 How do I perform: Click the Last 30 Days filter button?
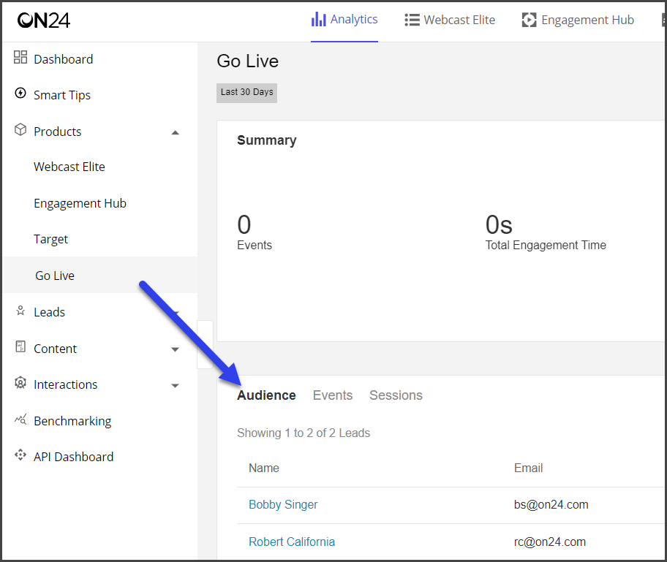pyautogui.click(x=246, y=93)
